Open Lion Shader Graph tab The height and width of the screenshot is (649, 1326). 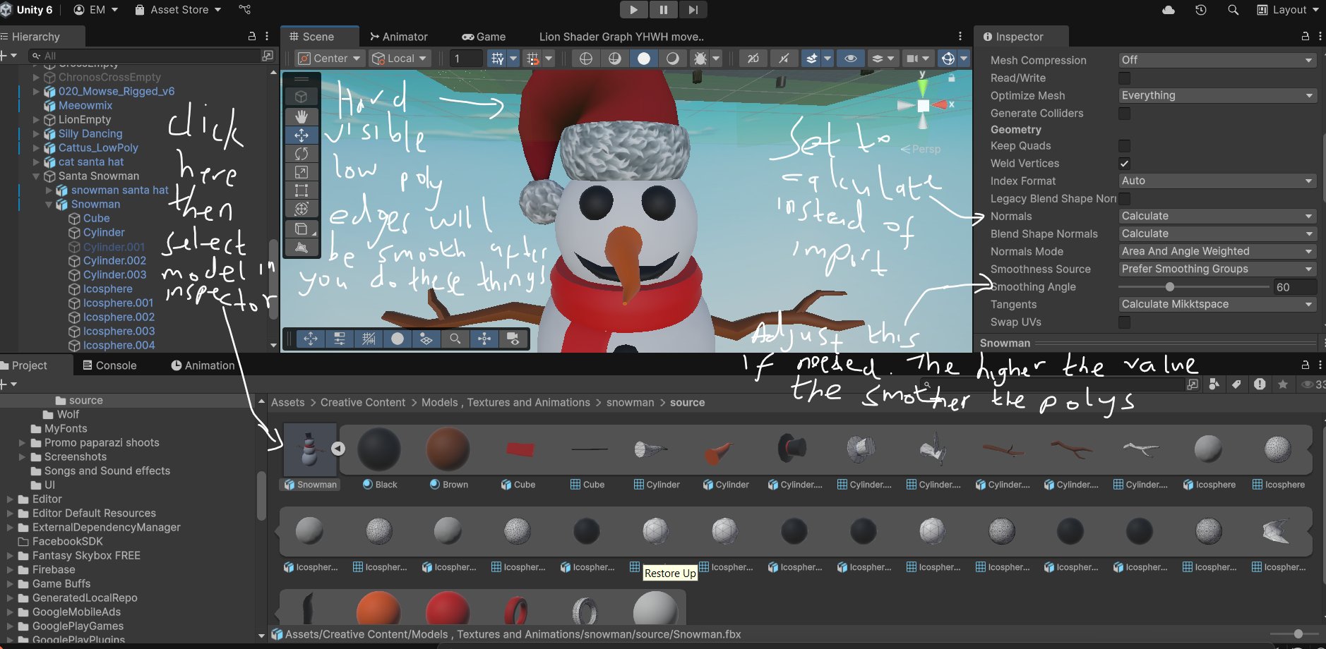click(x=621, y=37)
